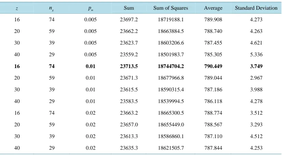Click the 'Standard Deviation' column header
This screenshot has height=156, width=282.
tap(256, 8)
